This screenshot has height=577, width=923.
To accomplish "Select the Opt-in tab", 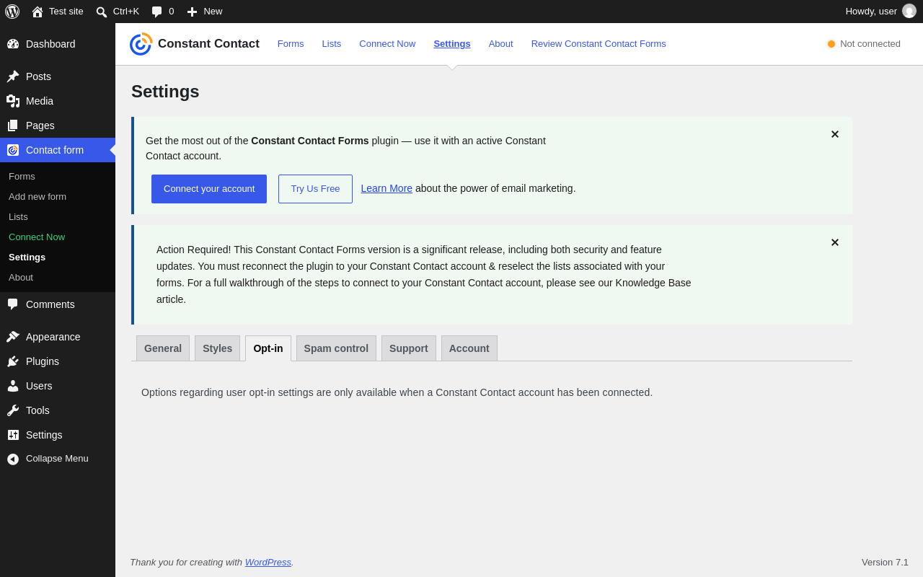I will [268, 348].
